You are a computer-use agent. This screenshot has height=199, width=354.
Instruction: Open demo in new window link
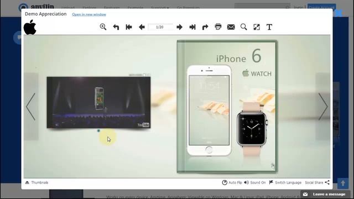click(x=89, y=14)
